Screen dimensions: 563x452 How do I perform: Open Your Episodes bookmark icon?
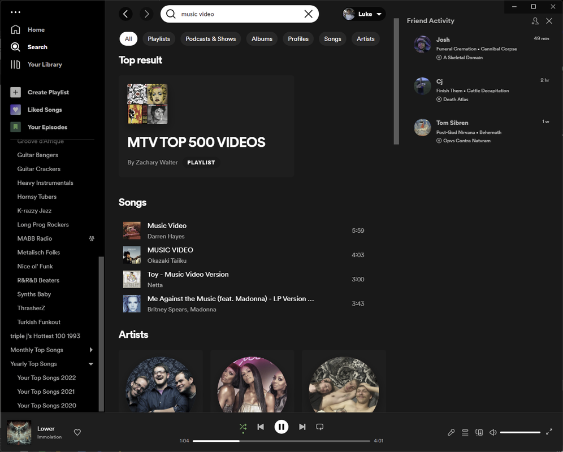(x=15, y=127)
